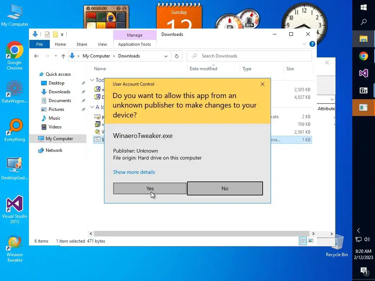Click the Explorer help icon

pos(312,44)
